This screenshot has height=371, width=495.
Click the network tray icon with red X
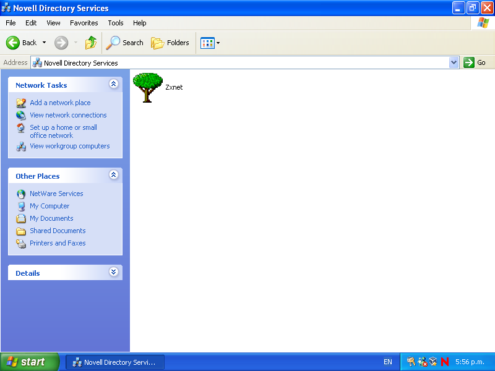tap(423, 362)
